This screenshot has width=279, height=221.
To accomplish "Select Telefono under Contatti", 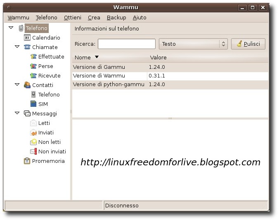I will [x=49, y=94].
